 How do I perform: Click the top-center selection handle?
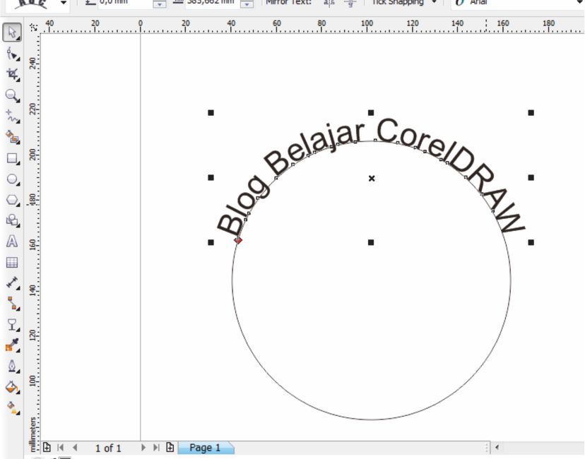click(371, 112)
